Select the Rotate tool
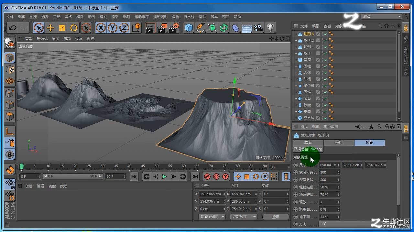The width and height of the screenshot is (414, 232). pos(74,28)
